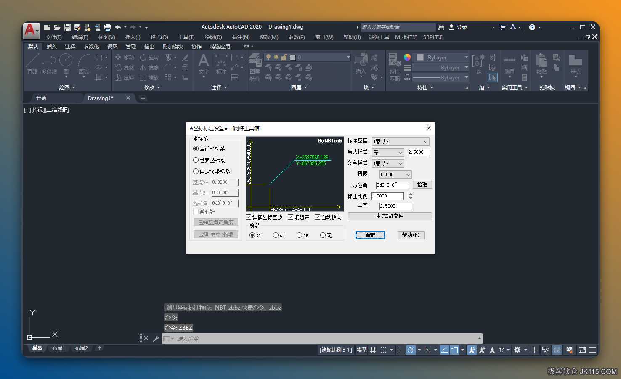Open the customization menu at status bar end

click(x=592, y=350)
